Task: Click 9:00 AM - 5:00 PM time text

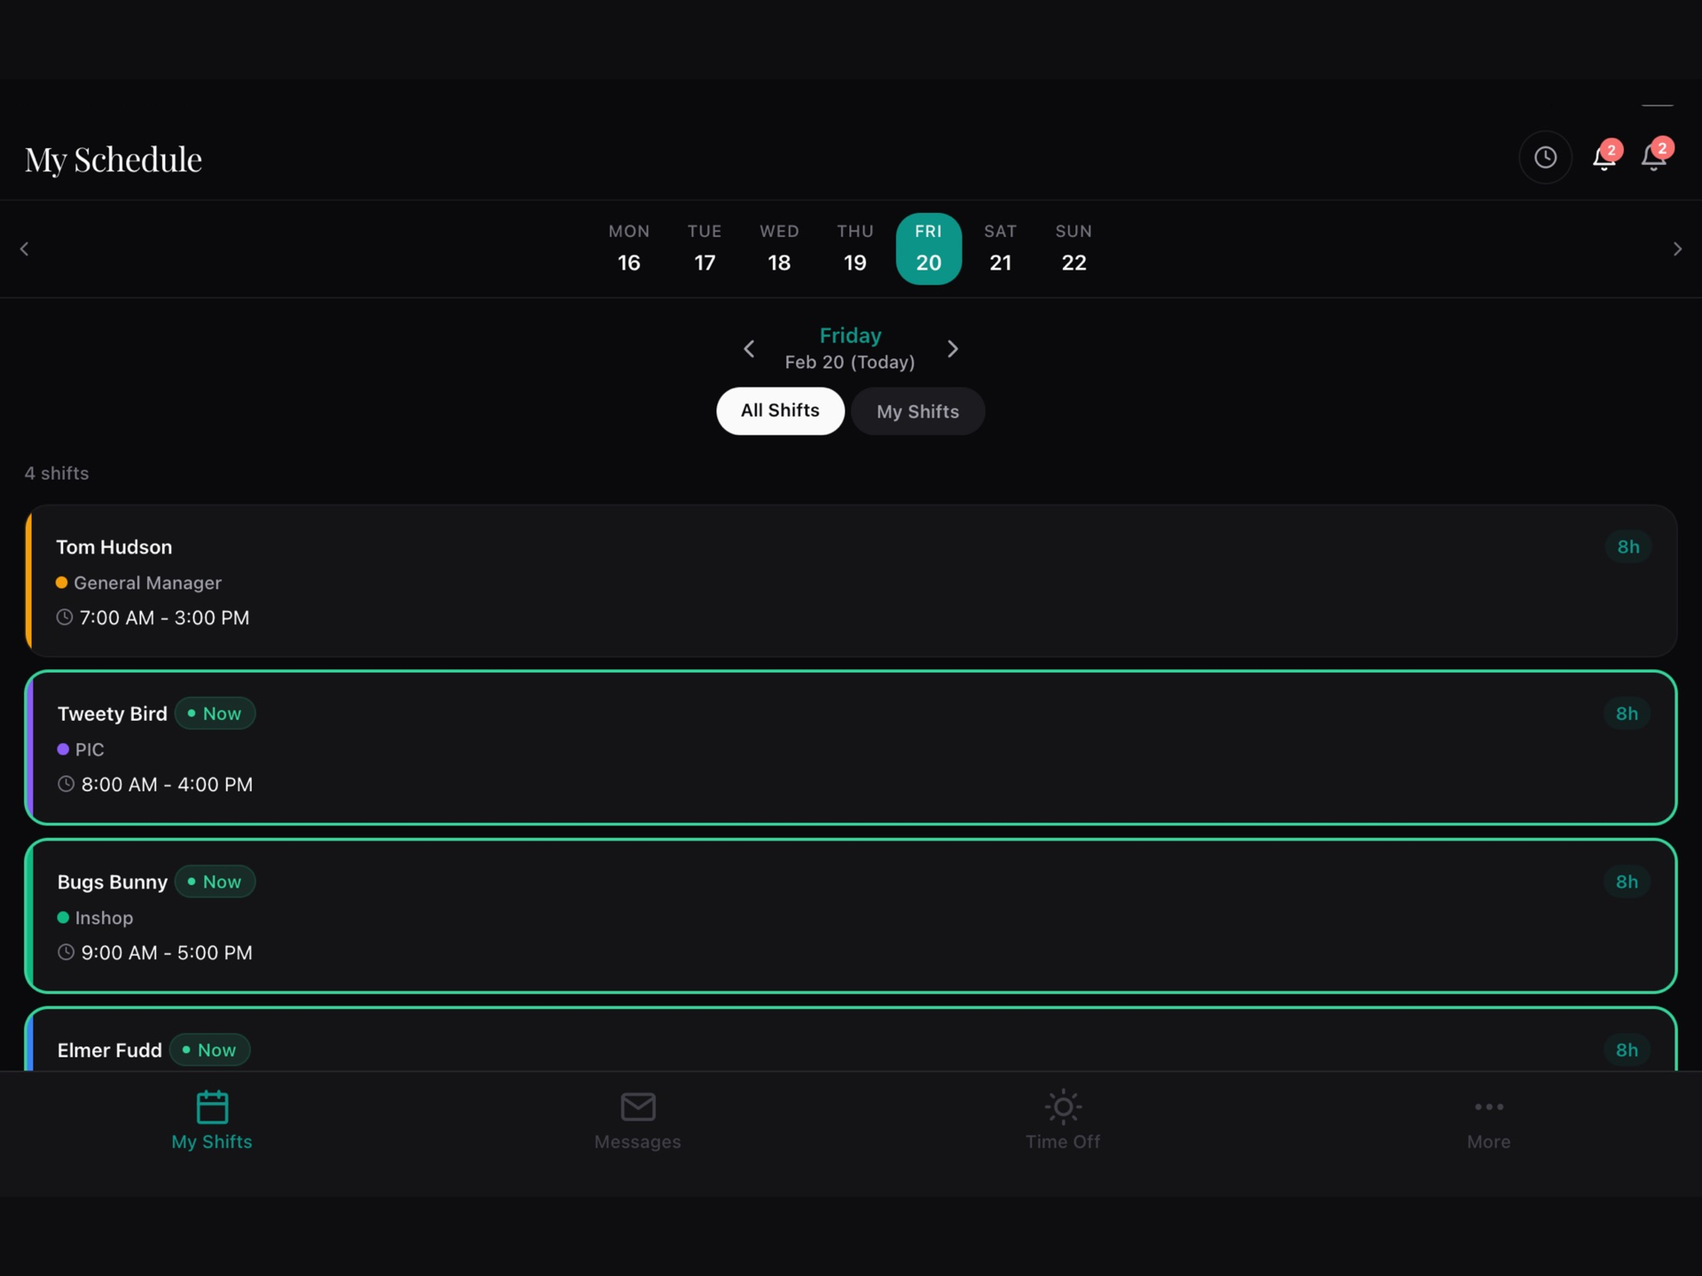Action: [x=167, y=952]
